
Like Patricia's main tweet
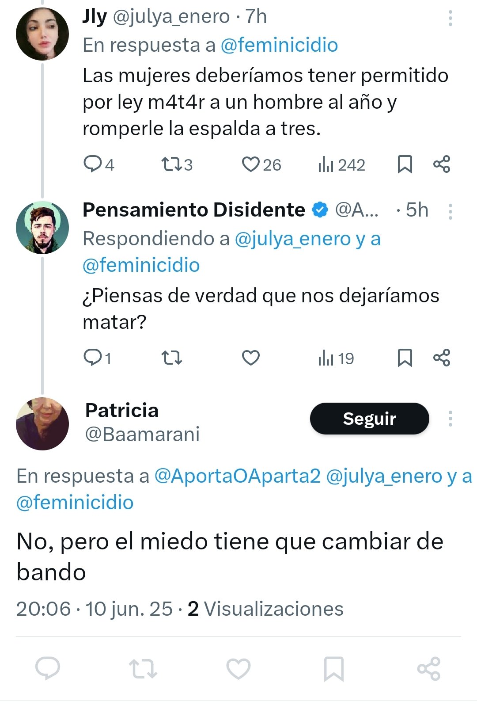pos(238,668)
